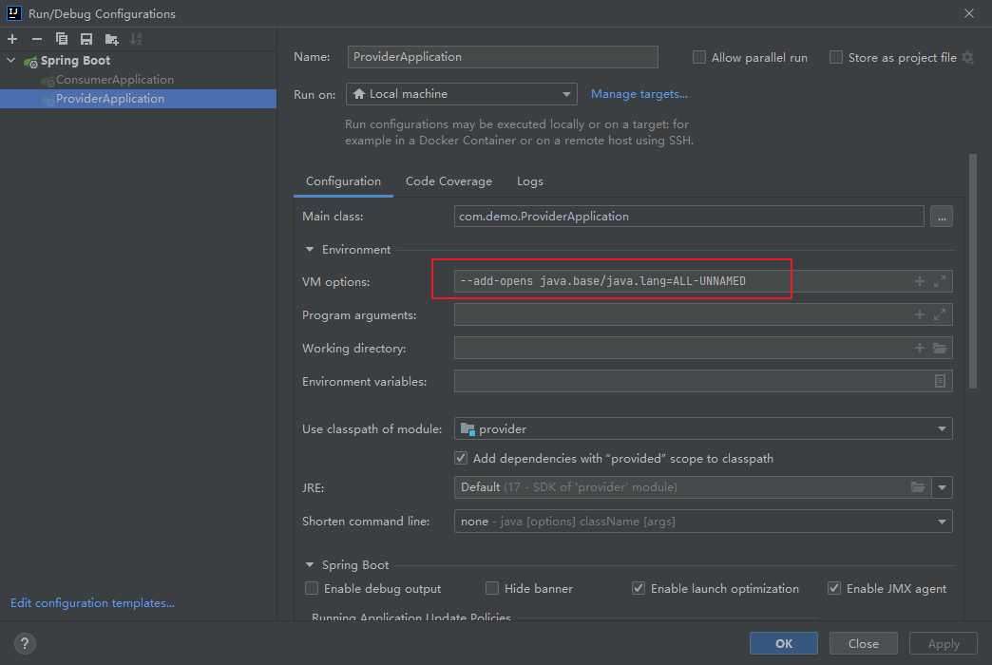Click the Manage targets link
The width and height of the screenshot is (992, 665).
[x=639, y=94]
